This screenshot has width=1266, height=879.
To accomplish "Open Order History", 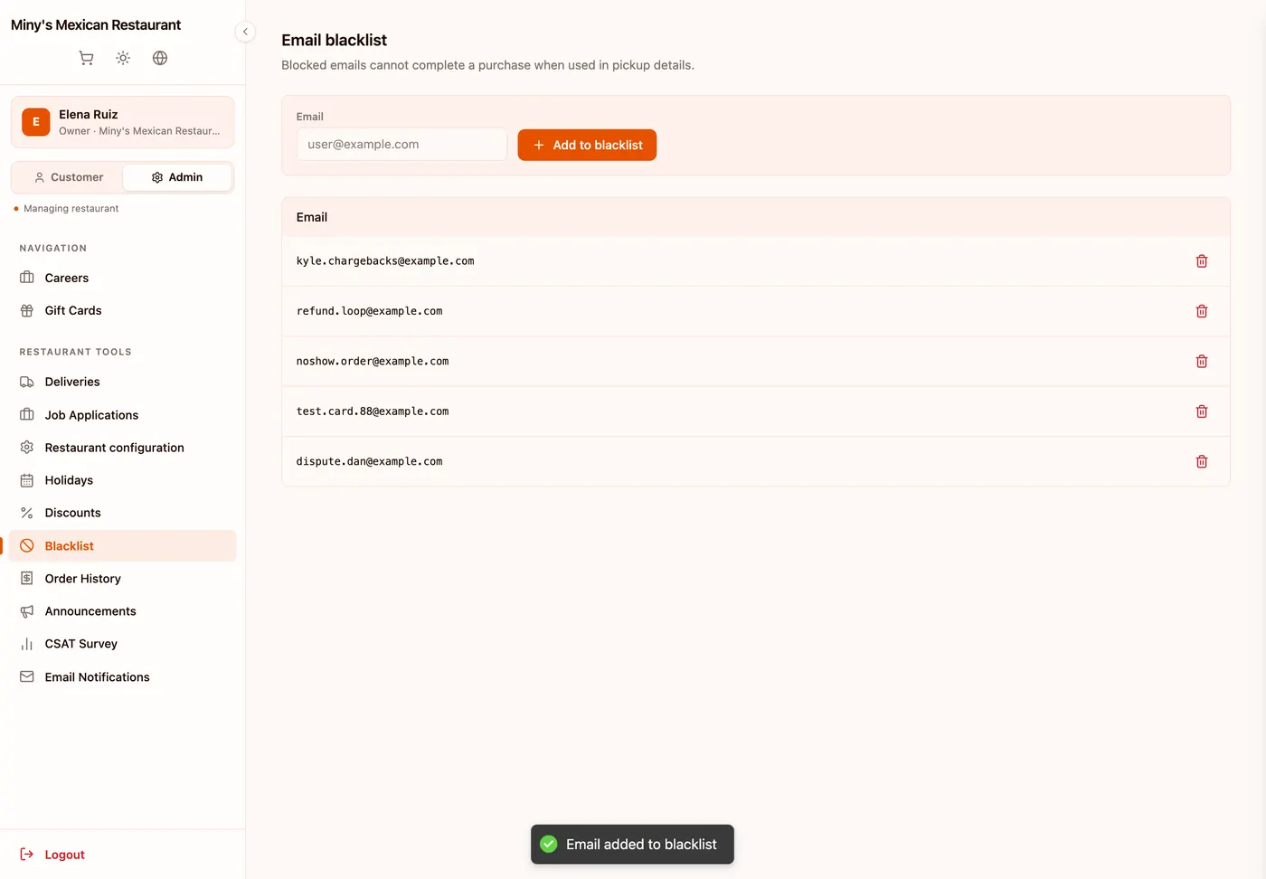I will click(x=122, y=579).
